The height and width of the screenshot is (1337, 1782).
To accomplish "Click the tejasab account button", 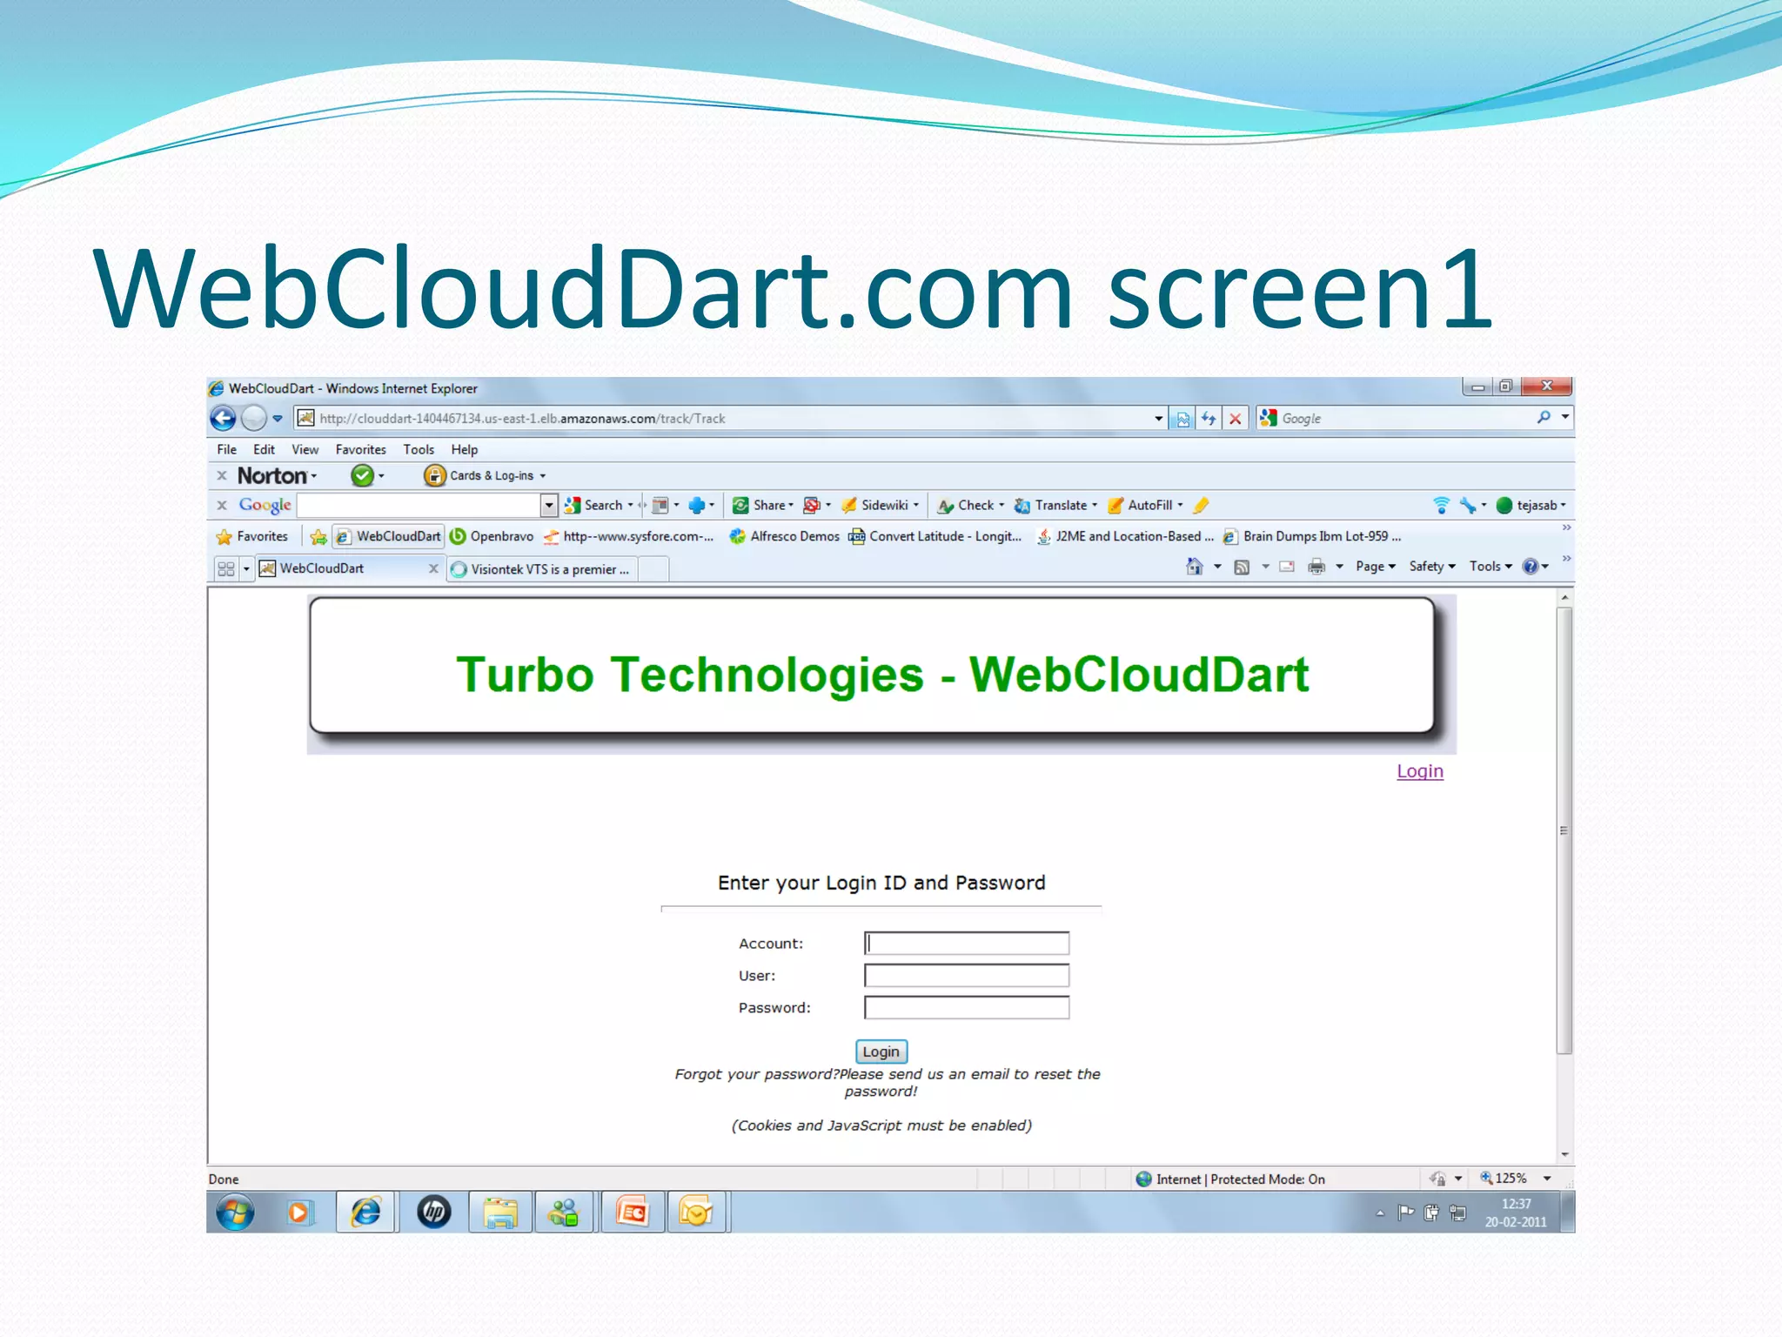I will tap(1530, 505).
